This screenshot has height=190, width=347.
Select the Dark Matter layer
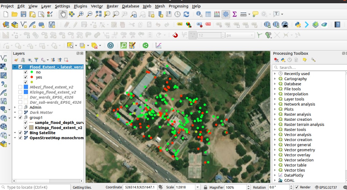[x=41, y=112]
